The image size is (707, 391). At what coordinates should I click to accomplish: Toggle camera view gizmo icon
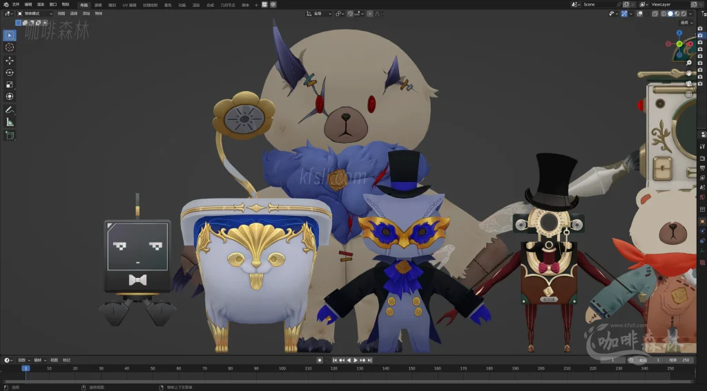[688, 83]
